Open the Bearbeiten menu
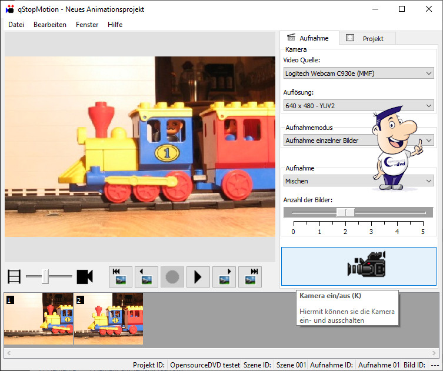Image resolution: width=443 pixels, height=371 pixels. (50, 25)
